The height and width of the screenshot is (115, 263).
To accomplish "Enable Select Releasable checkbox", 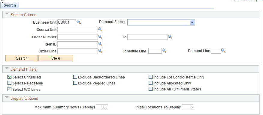I will click(9, 83).
